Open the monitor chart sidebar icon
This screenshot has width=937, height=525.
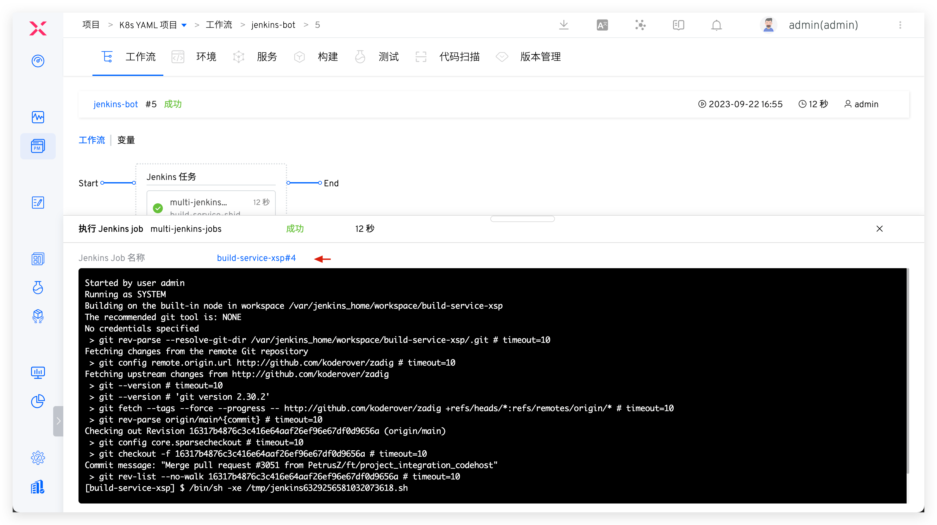[38, 373]
